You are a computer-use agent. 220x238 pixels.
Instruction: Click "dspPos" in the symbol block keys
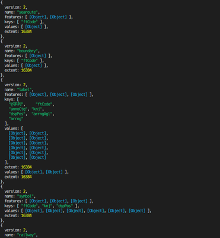[65, 206]
